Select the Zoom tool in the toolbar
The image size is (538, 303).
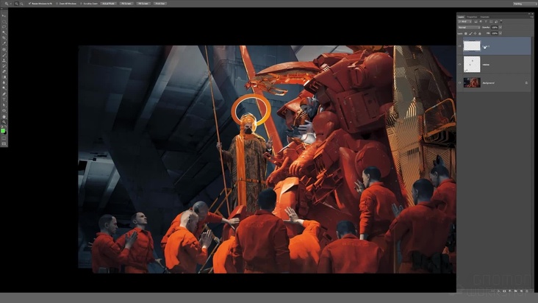[4, 122]
